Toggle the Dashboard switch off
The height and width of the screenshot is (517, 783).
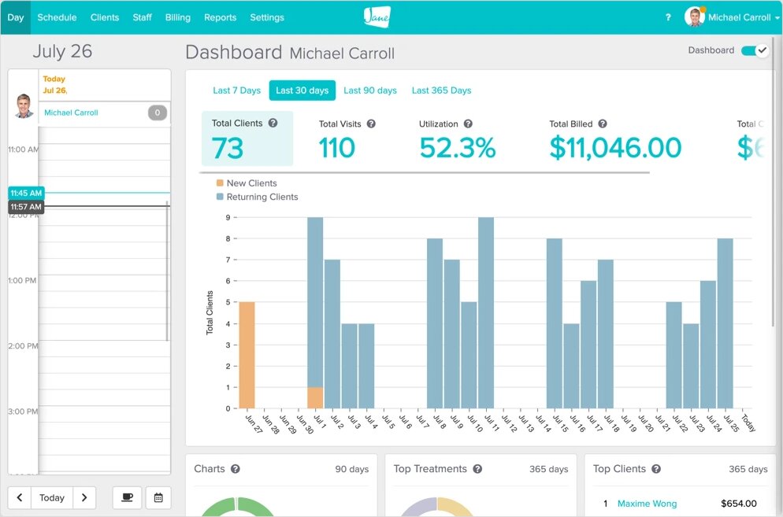(754, 50)
